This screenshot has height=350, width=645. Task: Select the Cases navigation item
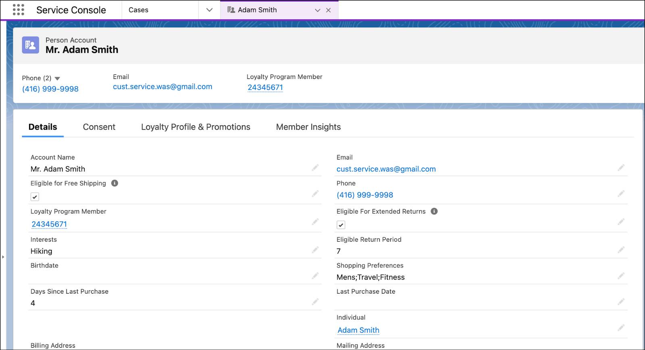tap(139, 10)
